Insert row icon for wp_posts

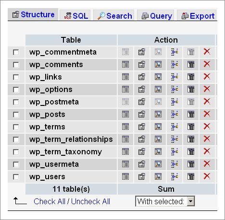[x=175, y=114]
